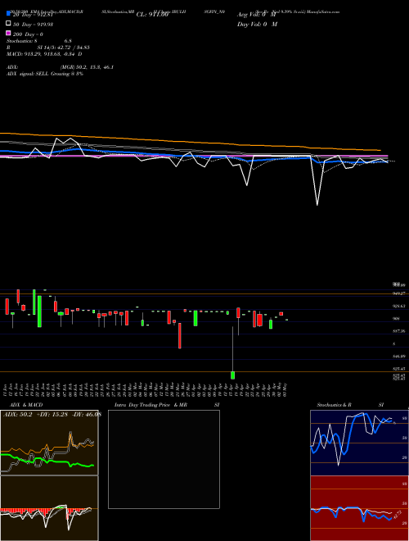Select the '200 Day - 0' legend label

[x=28, y=34]
